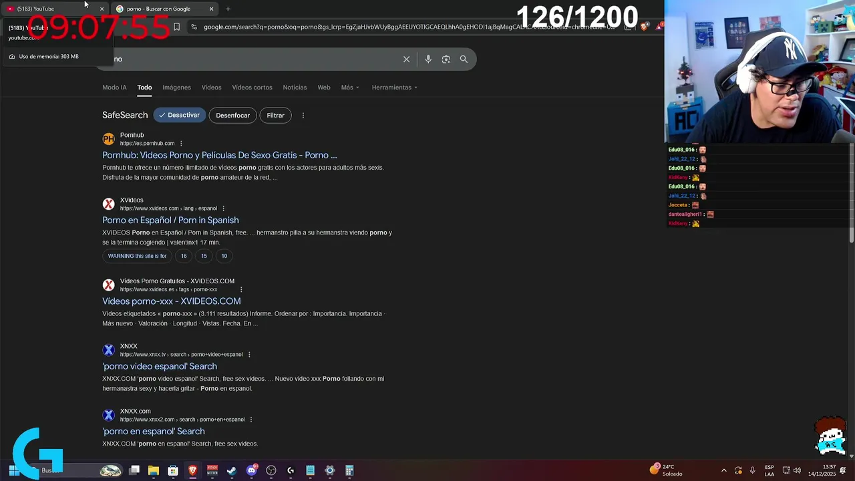Open Windows Start menu
The image size is (855, 481).
pos(13,470)
